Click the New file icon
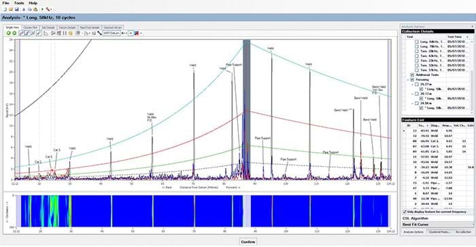This screenshot has width=476, height=247. coord(5,9)
